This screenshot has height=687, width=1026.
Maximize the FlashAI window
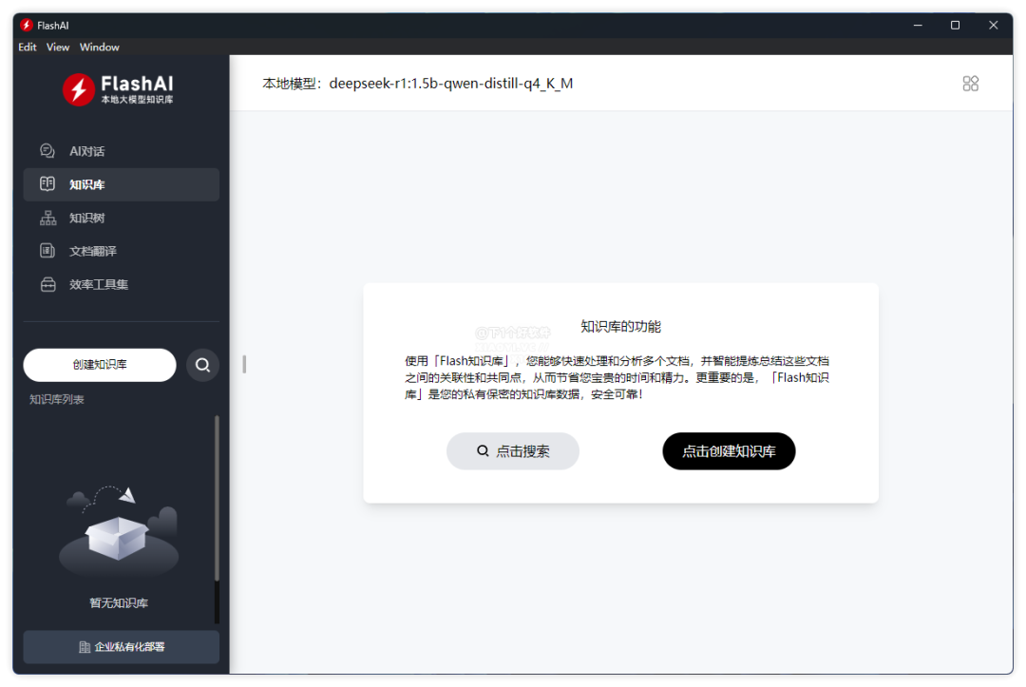click(x=956, y=26)
